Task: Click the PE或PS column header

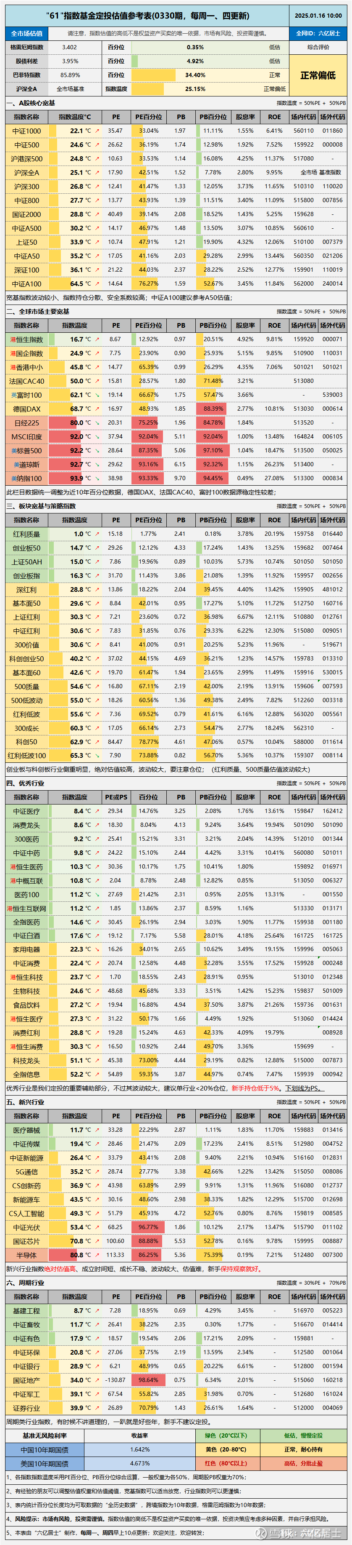Action: (116, 798)
